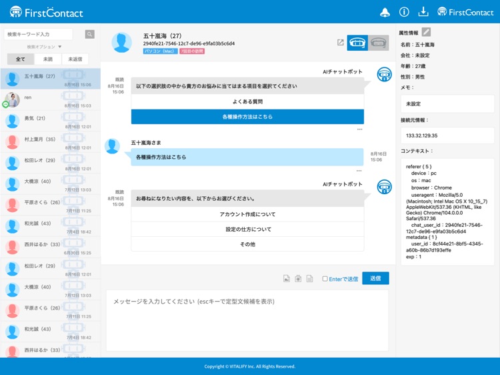This screenshot has width=500, height=375.
Task: Open the ellipsis menu under first bot message
Action: [x=360, y=129]
